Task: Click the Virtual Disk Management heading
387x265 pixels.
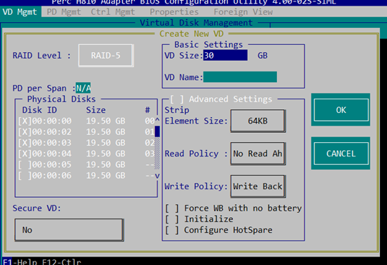Action: point(196,23)
